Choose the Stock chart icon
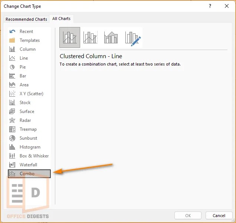 point(12,103)
